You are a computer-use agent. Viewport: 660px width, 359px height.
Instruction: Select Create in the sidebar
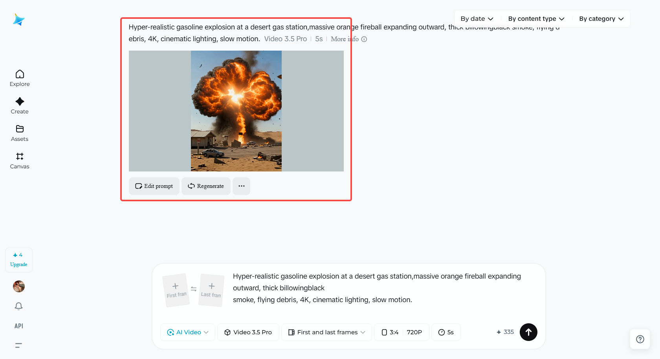19,106
